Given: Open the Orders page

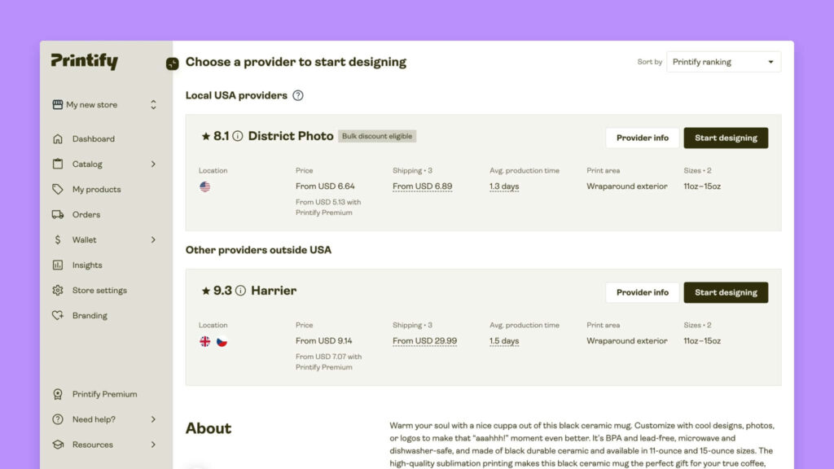Looking at the screenshot, I should coord(86,214).
